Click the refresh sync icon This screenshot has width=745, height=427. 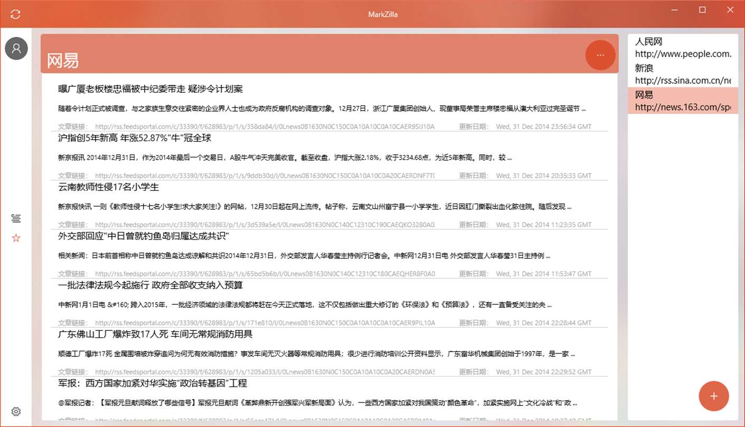15,14
